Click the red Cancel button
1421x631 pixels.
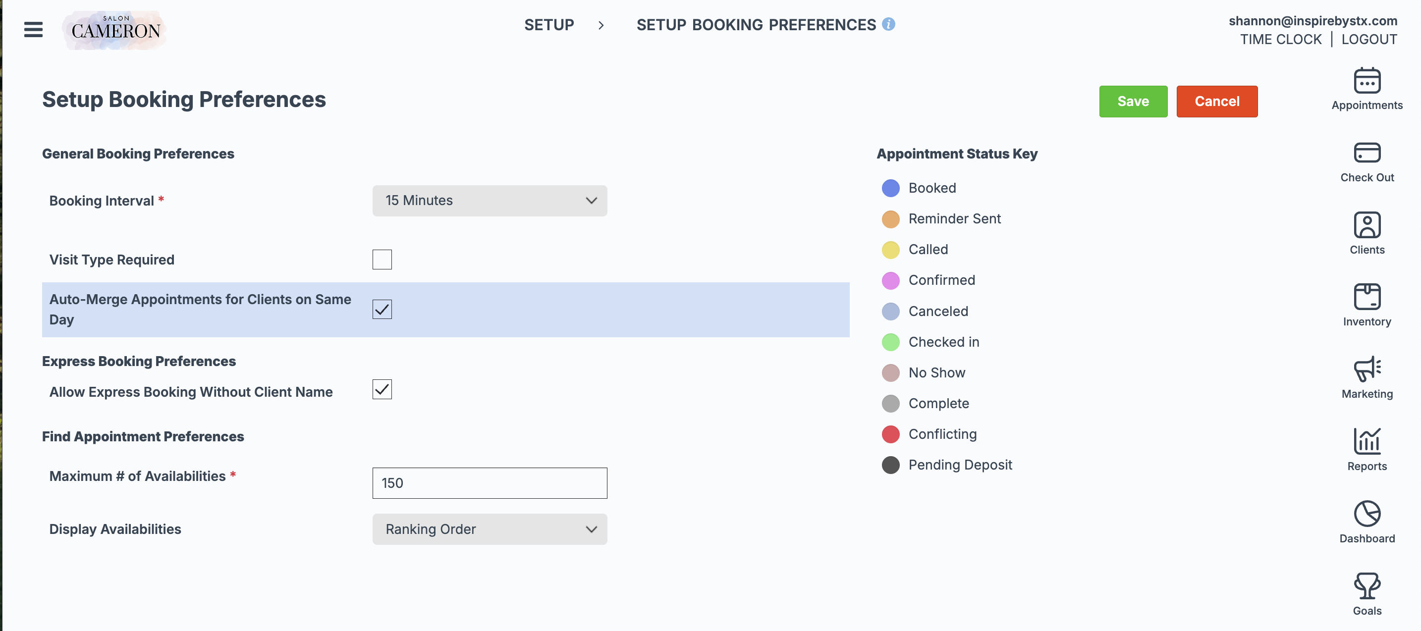[1216, 102]
